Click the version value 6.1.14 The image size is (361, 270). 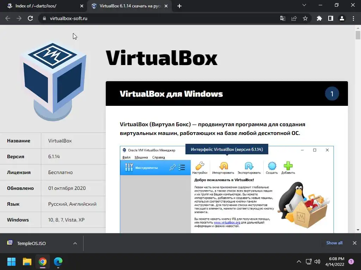pos(54,156)
